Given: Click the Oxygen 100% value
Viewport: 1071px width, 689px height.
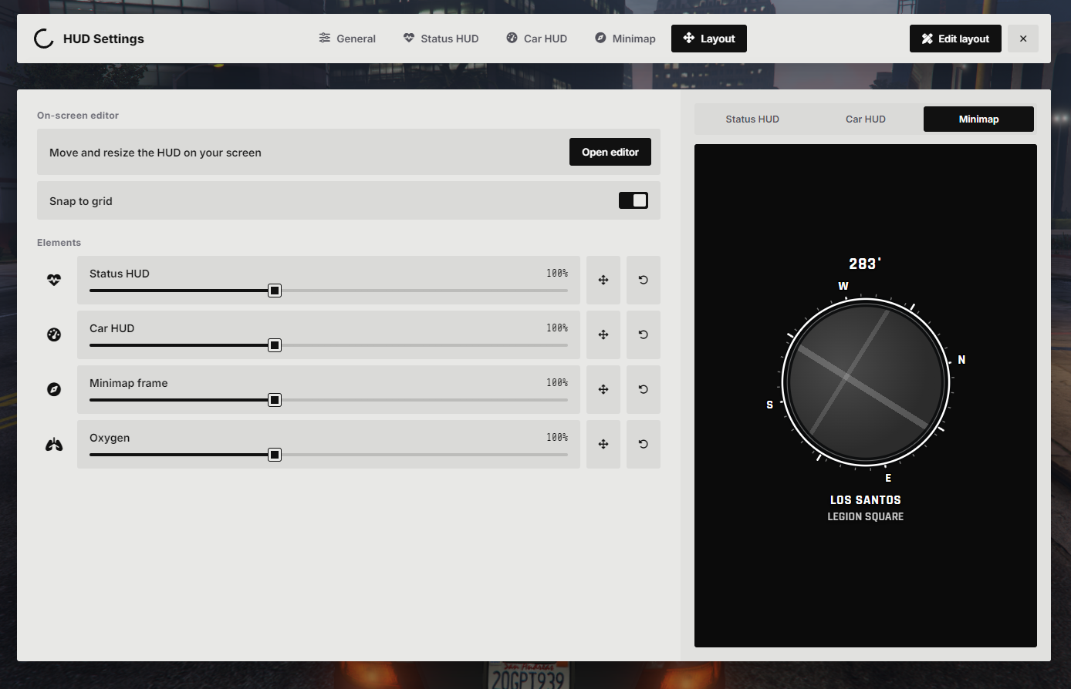Looking at the screenshot, I should click(557, 437).
